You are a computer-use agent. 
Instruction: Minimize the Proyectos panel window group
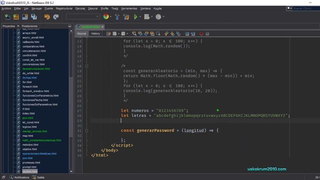click(70, 26)
